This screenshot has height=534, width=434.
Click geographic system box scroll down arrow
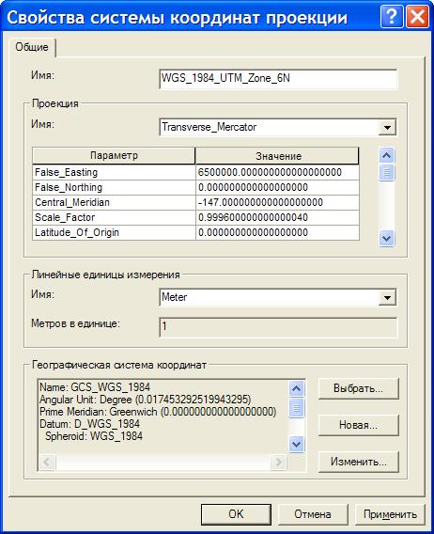coord(297,445)
